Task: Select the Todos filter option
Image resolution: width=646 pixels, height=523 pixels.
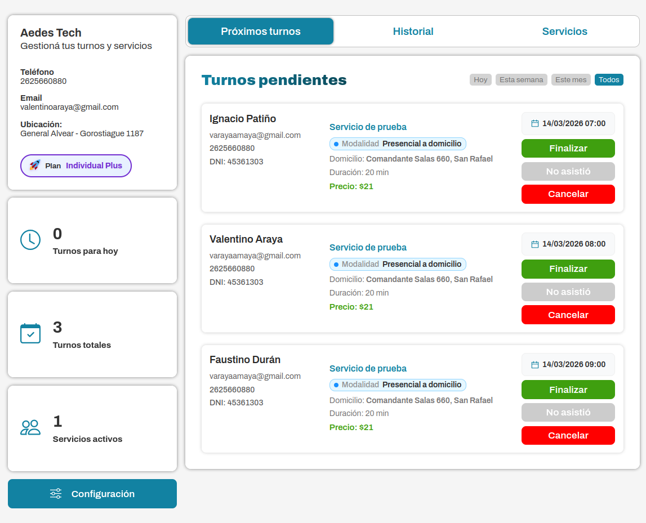Action: pyautogui.click(x=609, y=79)
